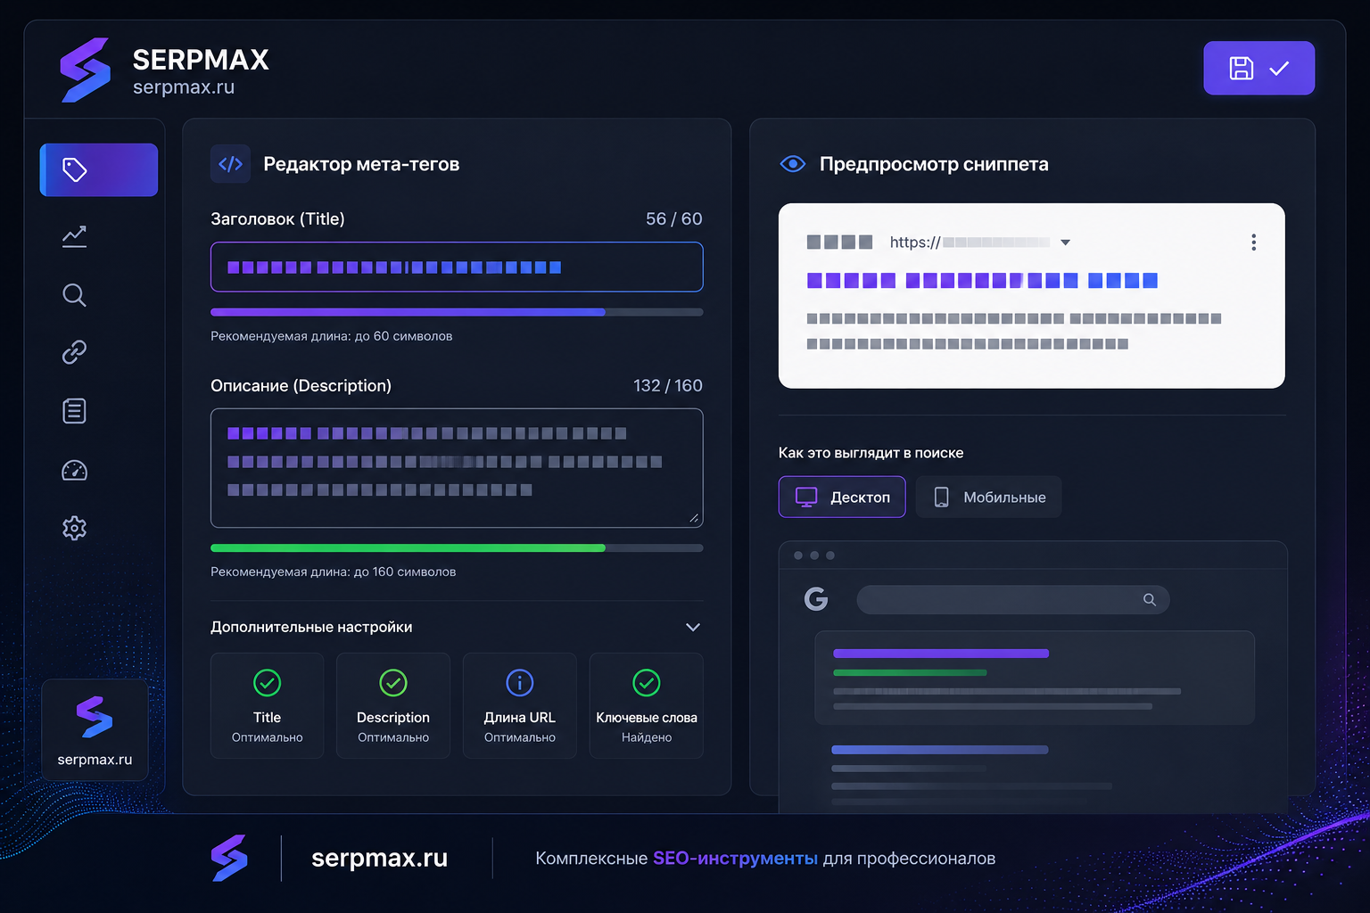The width and height of the screenshot is (1370, 913).
Task: Open the analytics chart icon in sidebar
Action: pos(74,236)
